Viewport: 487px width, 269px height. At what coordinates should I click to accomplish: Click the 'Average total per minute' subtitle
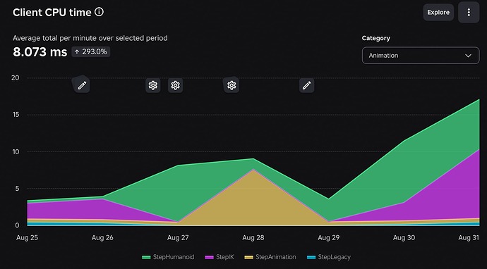pos(90,38)
